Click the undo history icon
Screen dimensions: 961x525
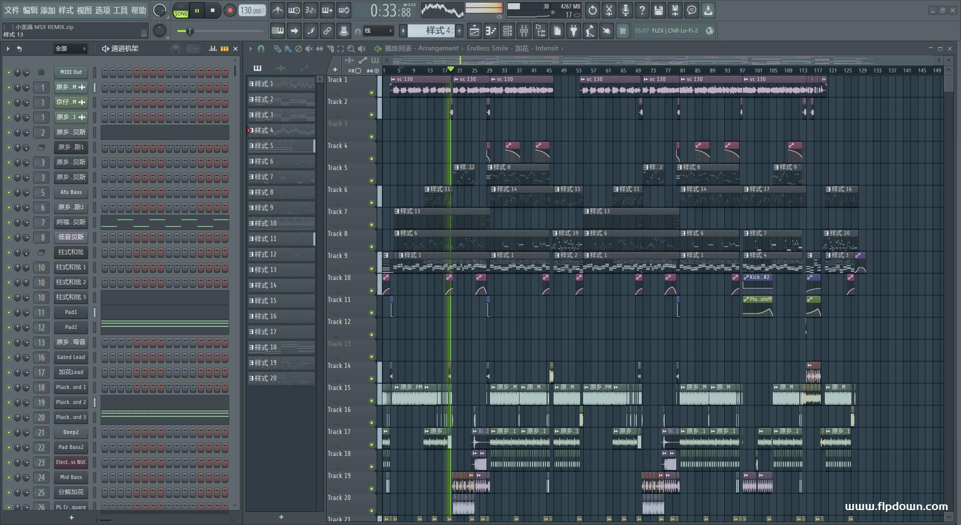coord(593,10)
